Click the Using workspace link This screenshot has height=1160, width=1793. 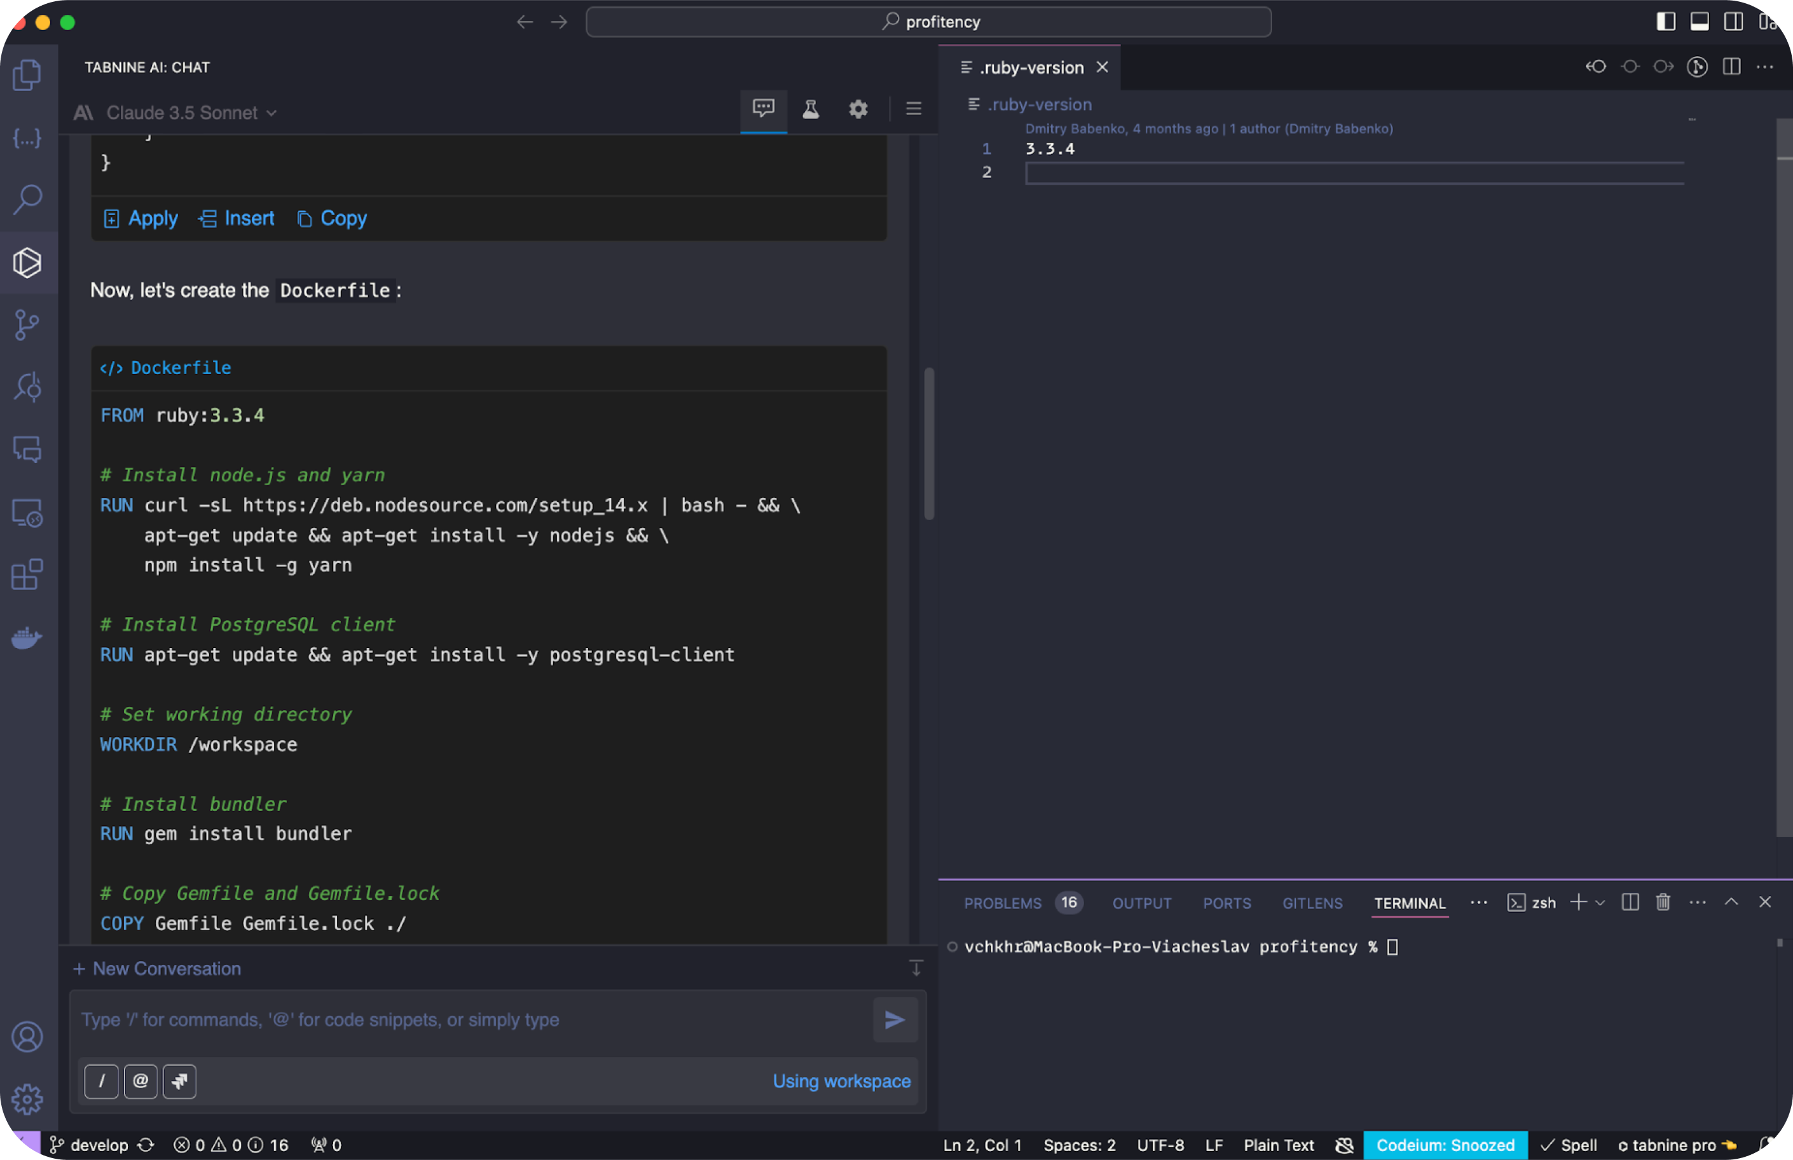841,1081
